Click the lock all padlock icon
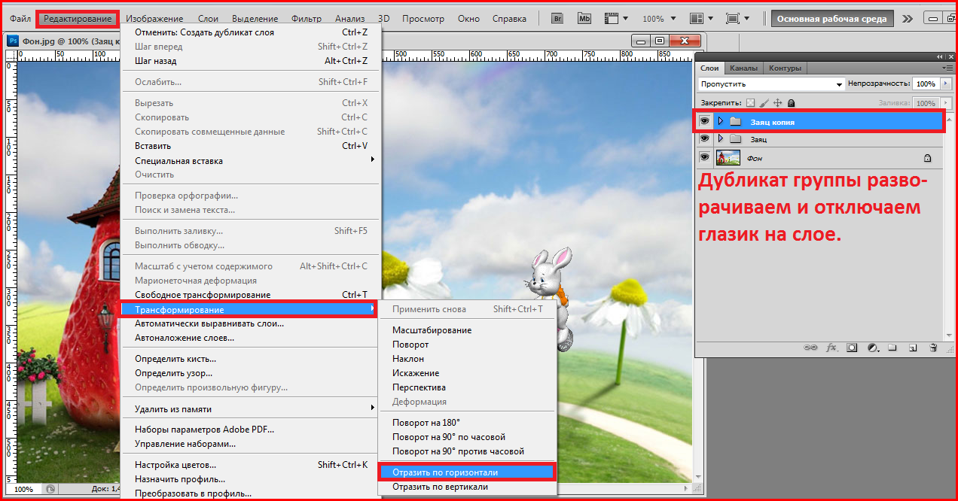958x501 pixels. [791, 103]
